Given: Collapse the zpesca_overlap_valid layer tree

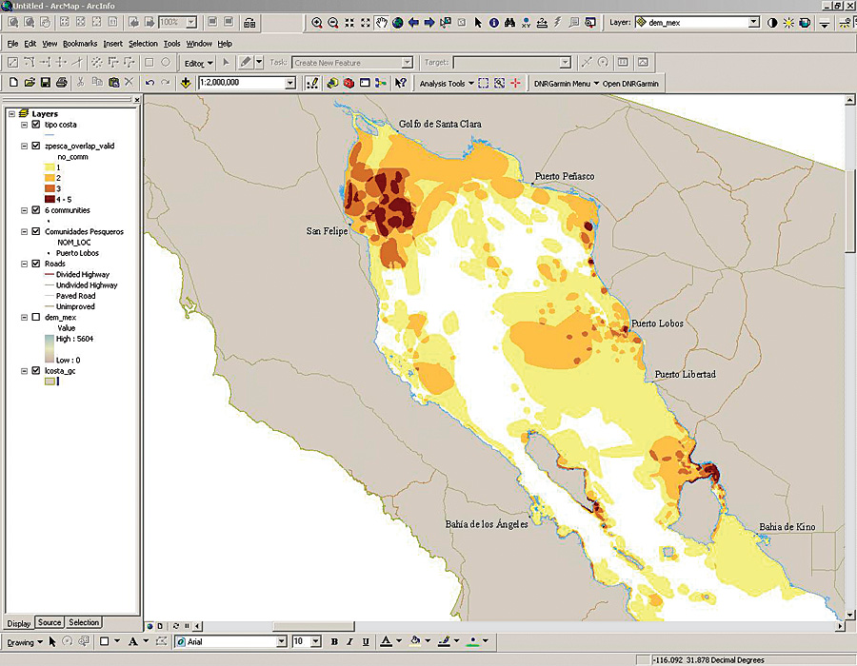Looking at the screenshot, I should coord(24,147).
